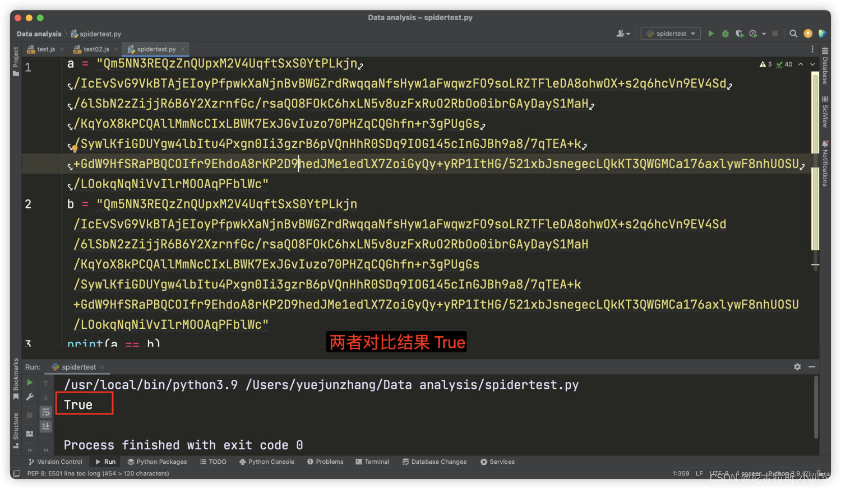Stop the running process in the top toolbar
841x489 pixels.
(775, 34)
